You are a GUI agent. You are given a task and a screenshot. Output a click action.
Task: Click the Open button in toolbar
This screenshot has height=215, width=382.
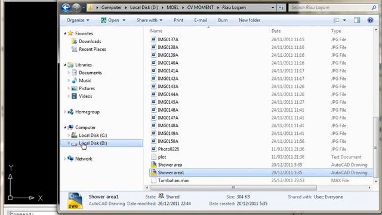click(x=110, y=20)
